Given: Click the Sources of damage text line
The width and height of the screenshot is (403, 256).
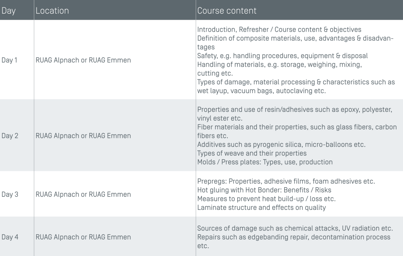Looking at the screenshot, I should (295, 228).
